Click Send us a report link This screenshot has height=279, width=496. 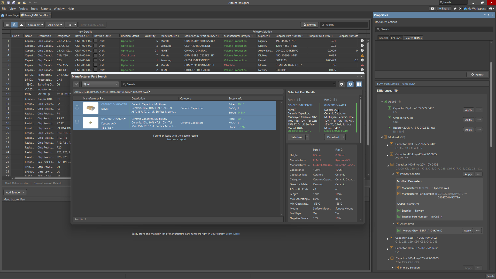(176, 139)
